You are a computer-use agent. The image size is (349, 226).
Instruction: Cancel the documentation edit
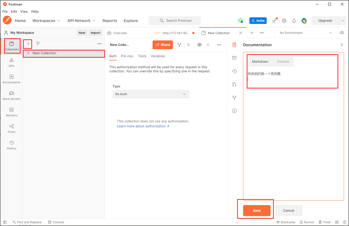[289, 211]
